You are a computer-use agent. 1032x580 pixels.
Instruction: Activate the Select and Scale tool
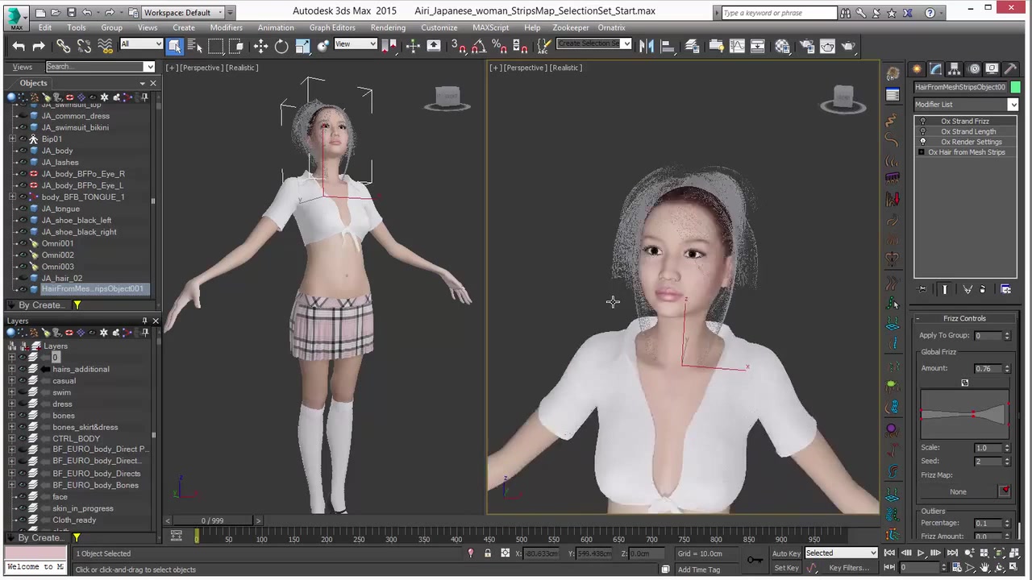[x=302, y=46]
